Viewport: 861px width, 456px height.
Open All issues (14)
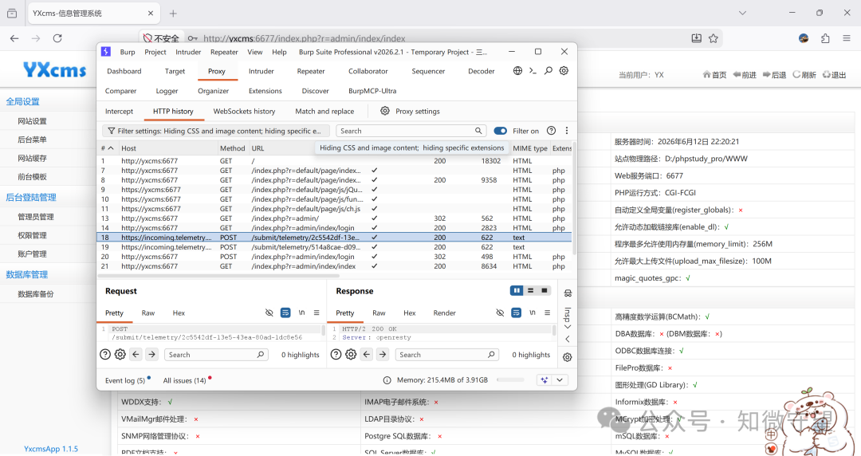click(184, 380)
